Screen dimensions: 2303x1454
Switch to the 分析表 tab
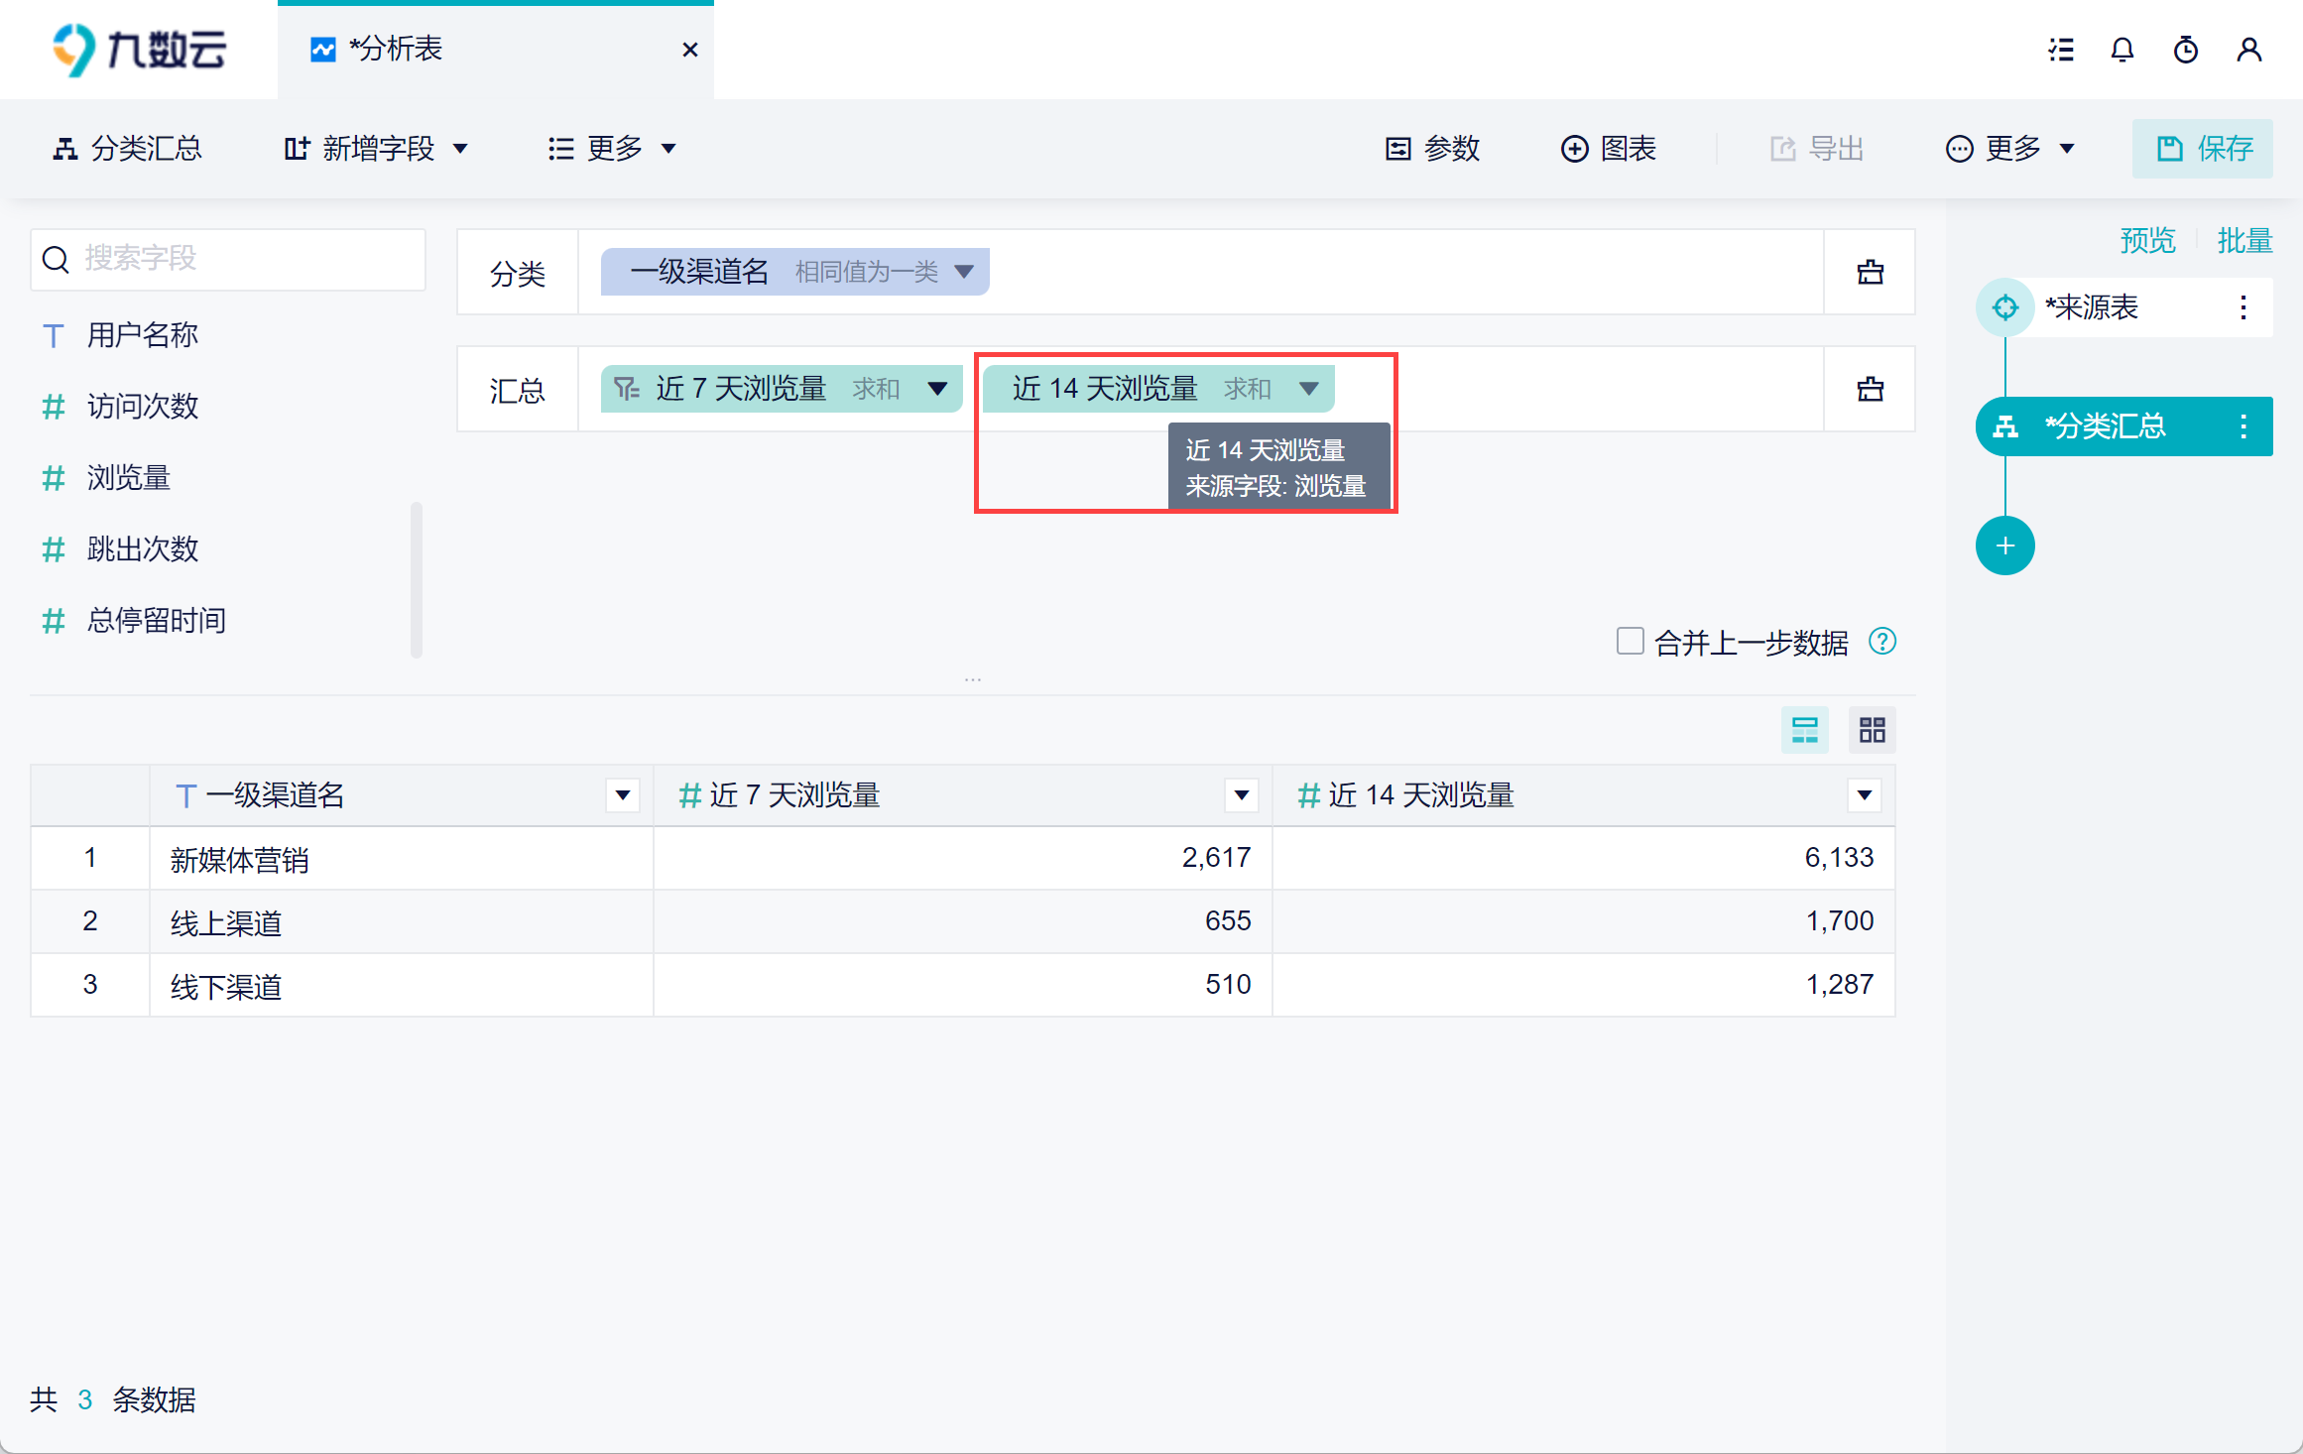[x=395, y=50]
